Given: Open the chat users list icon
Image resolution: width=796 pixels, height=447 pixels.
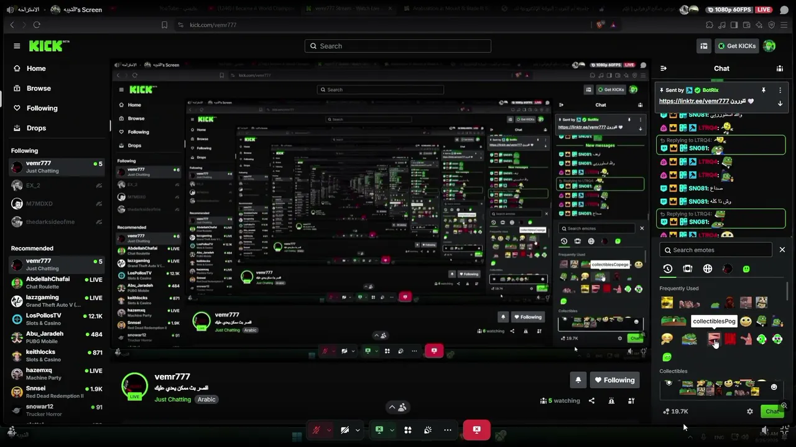Looking at the screenshot, I should [780, 68].
